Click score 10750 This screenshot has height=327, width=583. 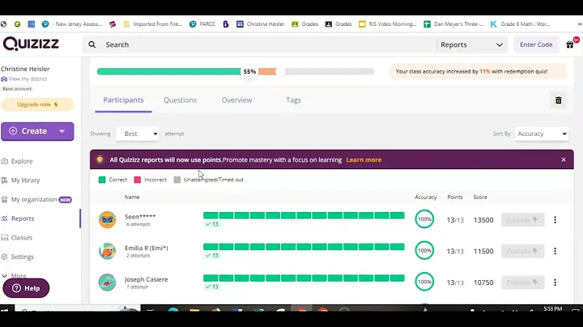click(x=483, y=282)
